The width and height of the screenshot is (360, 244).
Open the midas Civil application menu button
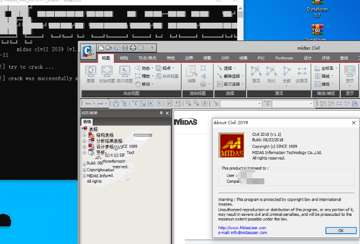point(88,51)
